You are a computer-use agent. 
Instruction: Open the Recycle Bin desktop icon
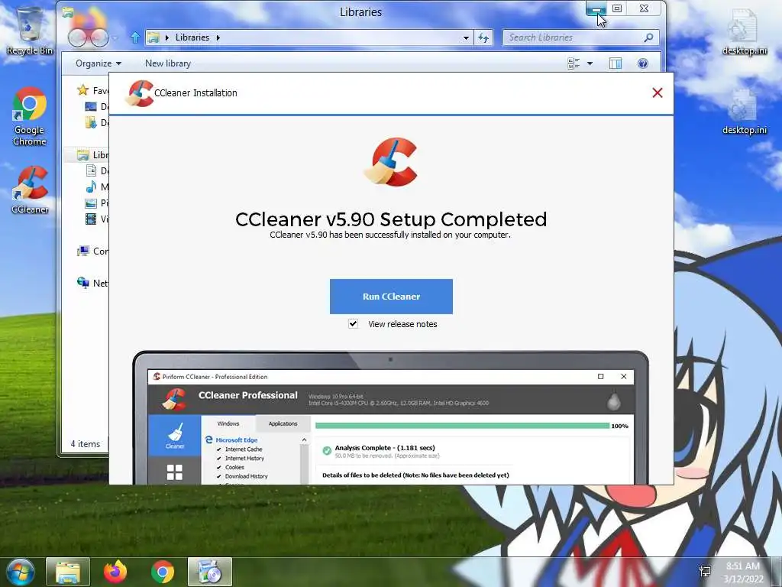[x=30, y=31]
